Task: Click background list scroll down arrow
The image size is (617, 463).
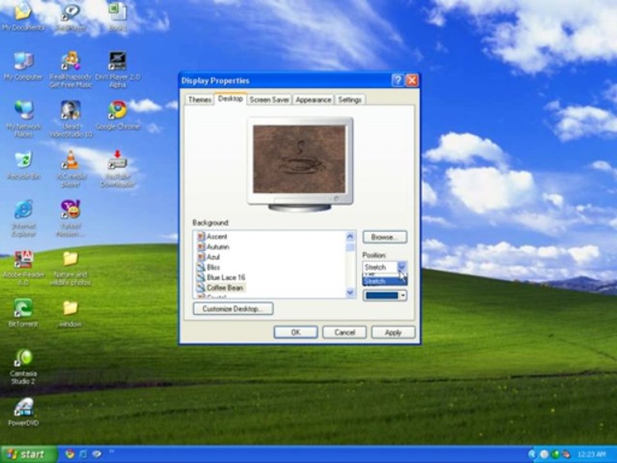Action: tap(350, 292)
